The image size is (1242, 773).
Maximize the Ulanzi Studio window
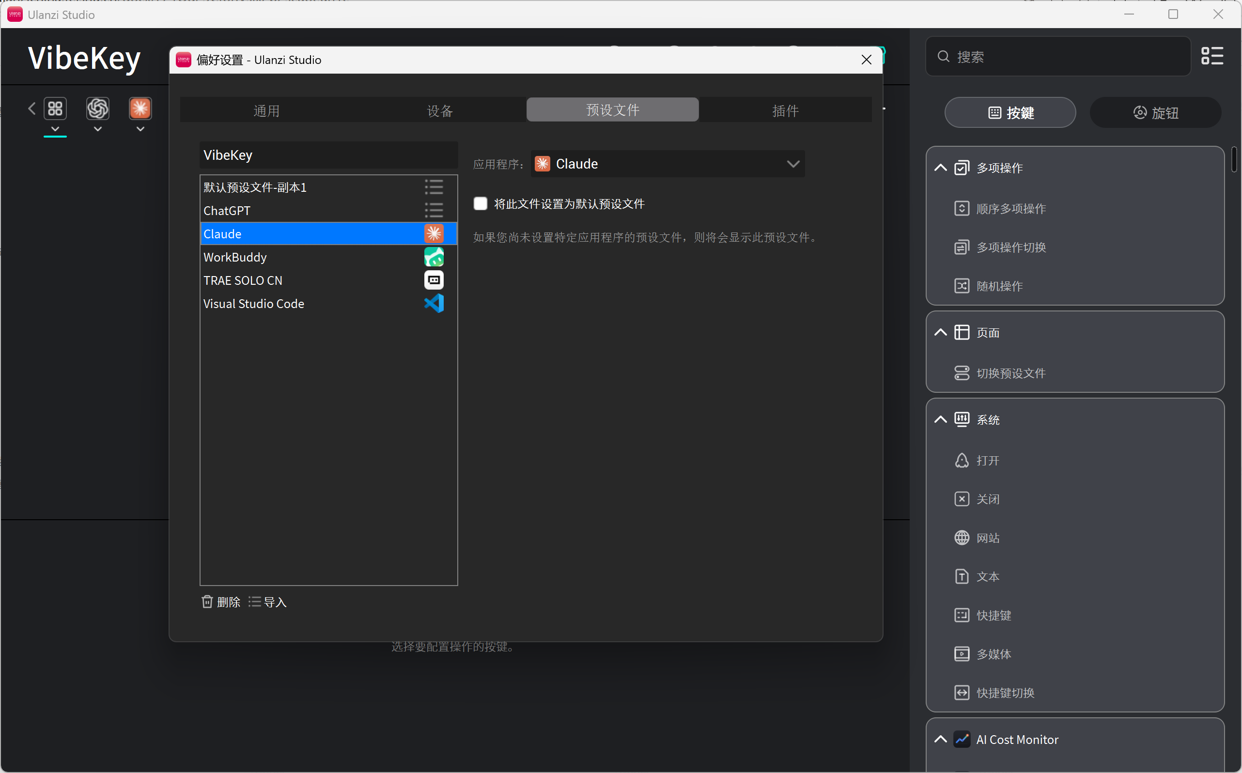[1173, 15]
